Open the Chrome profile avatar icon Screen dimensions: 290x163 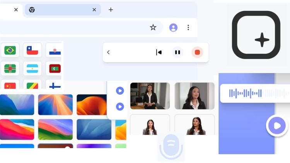click(173, 27)
